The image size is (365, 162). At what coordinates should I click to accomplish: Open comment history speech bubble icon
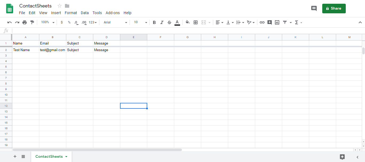(x=314, y=8)
